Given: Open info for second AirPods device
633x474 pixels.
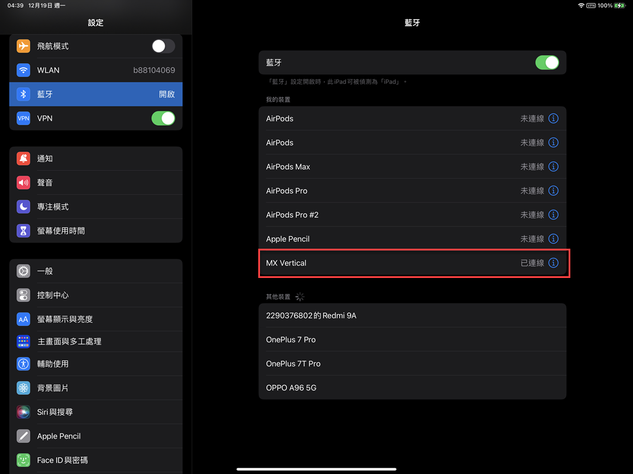Looking at the screenshot, I should 553,142.
